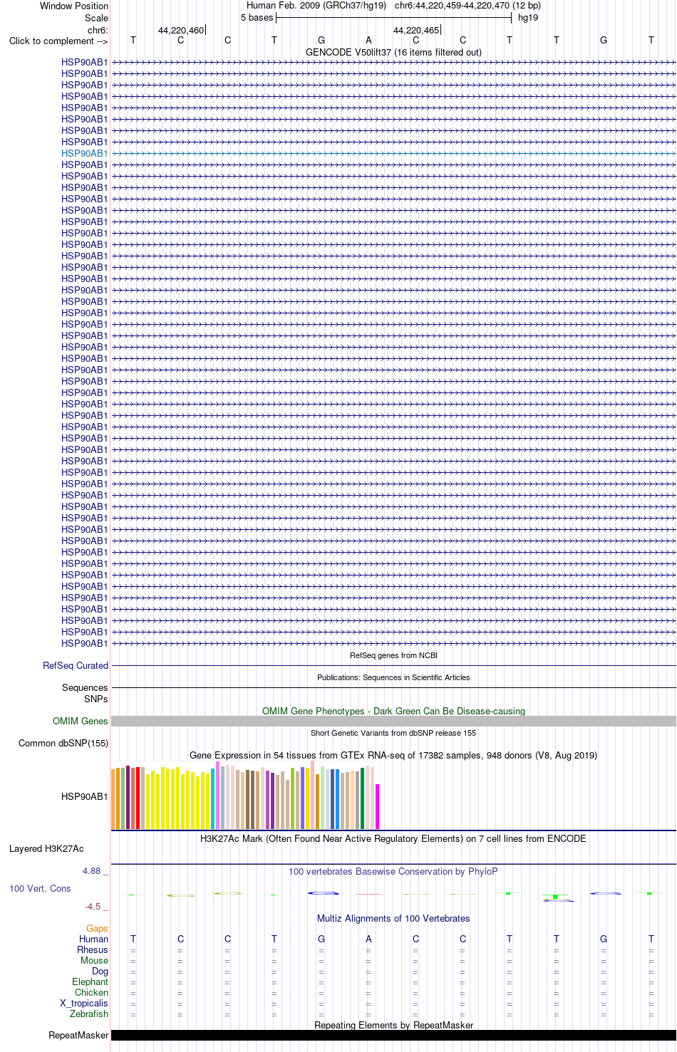This screenshot has width=677, height=1052.
Task: Click the Rhesus species label
Action: point(93,949)
